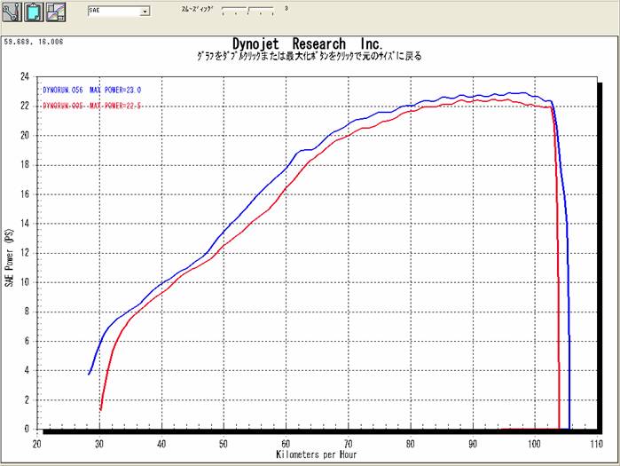This screenshot has height=466, width=620.
Task: Click the blue curve's start near 28 km/h
Action: (89, 374)
